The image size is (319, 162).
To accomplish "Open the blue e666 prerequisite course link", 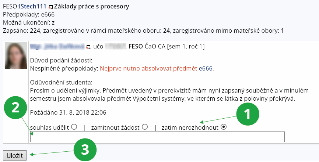I will tap(206, 68).
